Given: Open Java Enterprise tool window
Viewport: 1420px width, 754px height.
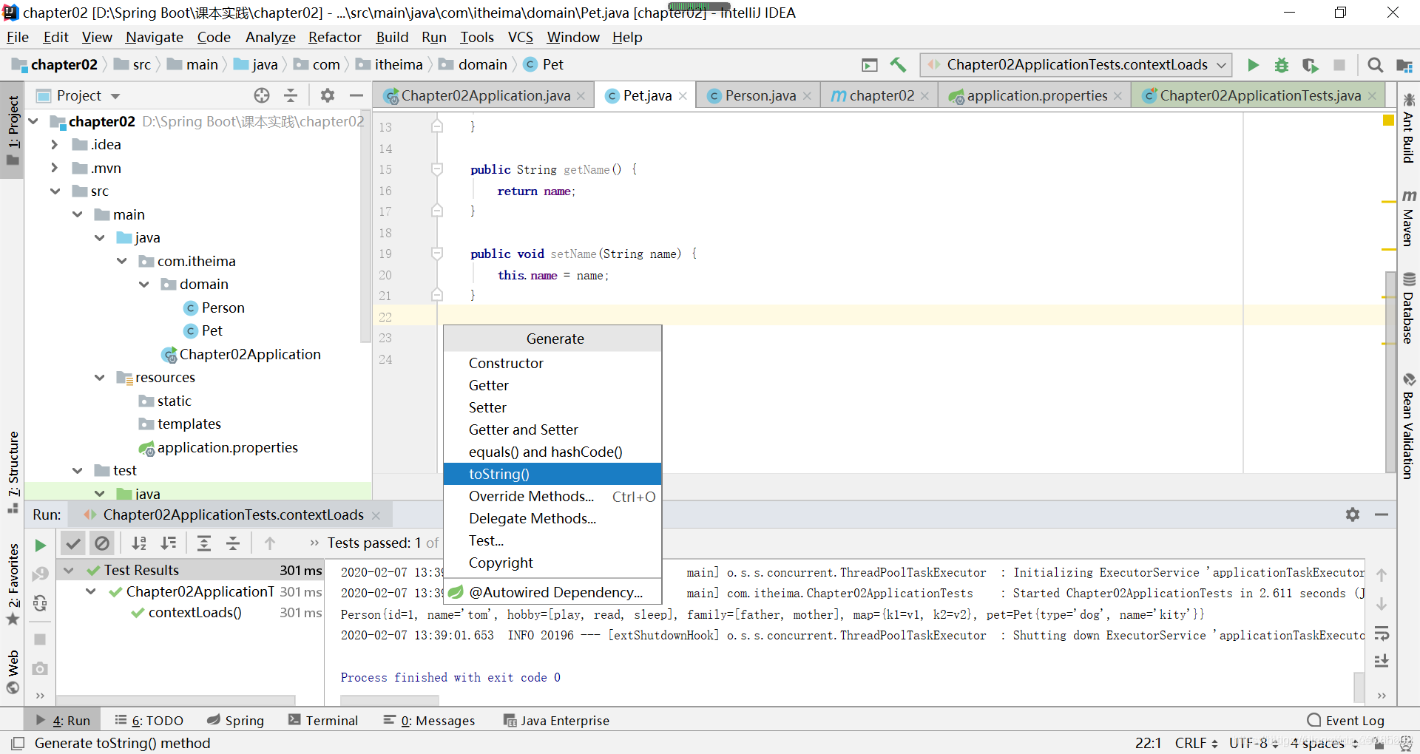Looking at the screenshot, I should pyautogui.click(x=556, y=721).
